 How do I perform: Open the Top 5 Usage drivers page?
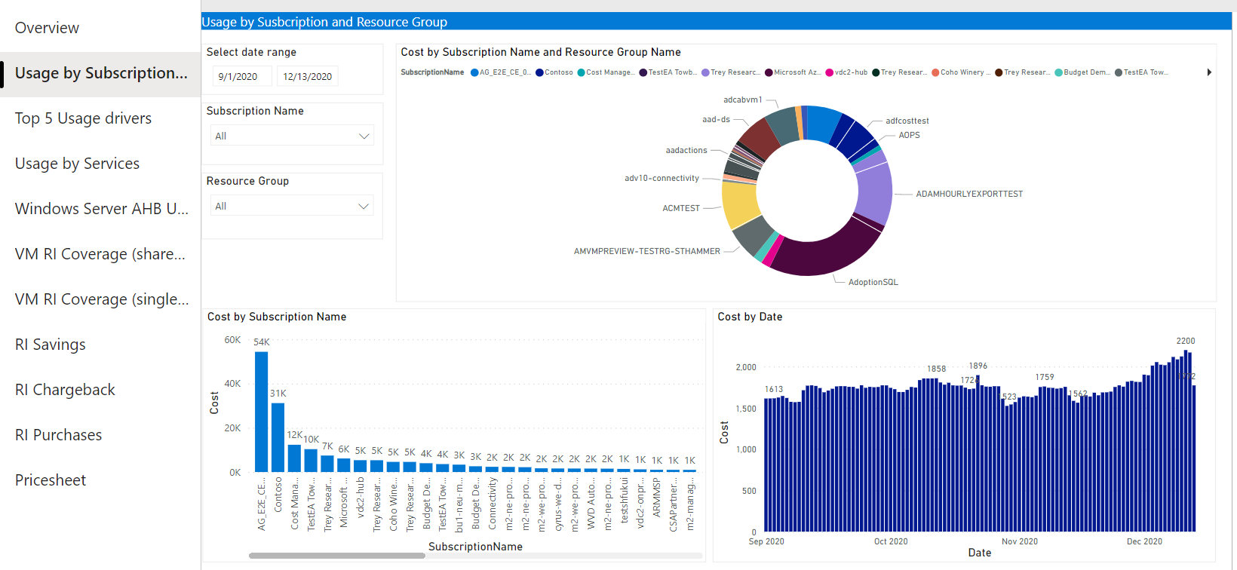coord(83,118)
